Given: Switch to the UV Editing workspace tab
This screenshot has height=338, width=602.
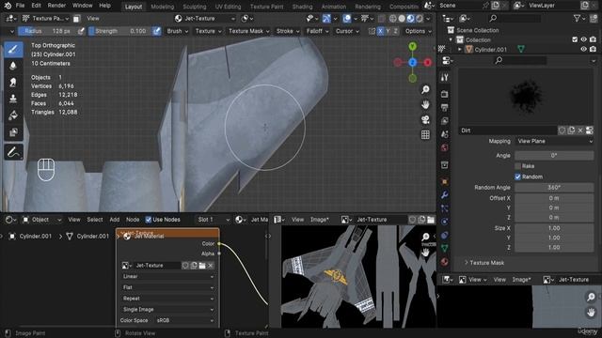Looking at the screenshot, I should click(228, 7).
